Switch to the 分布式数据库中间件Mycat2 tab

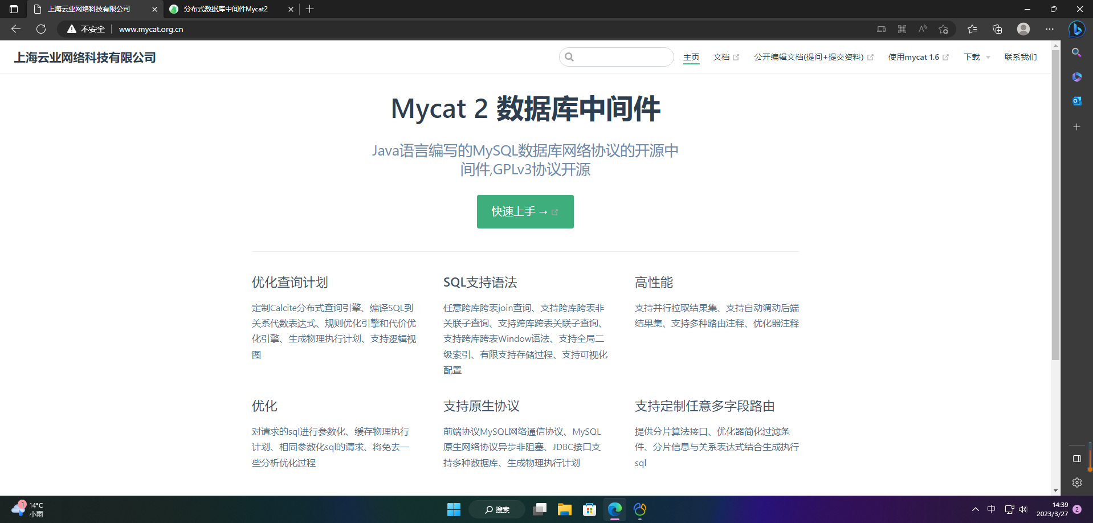225,9
